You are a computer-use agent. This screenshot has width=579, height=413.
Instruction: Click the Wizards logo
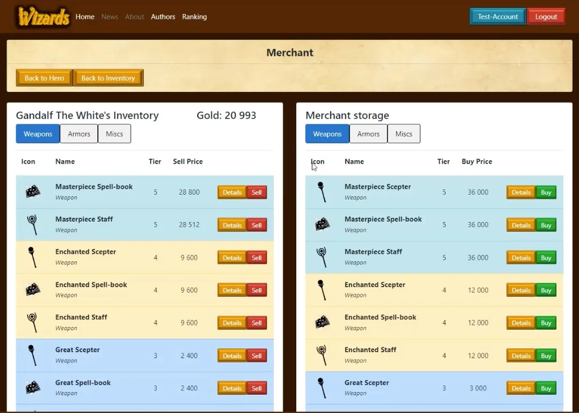[44, 17]
